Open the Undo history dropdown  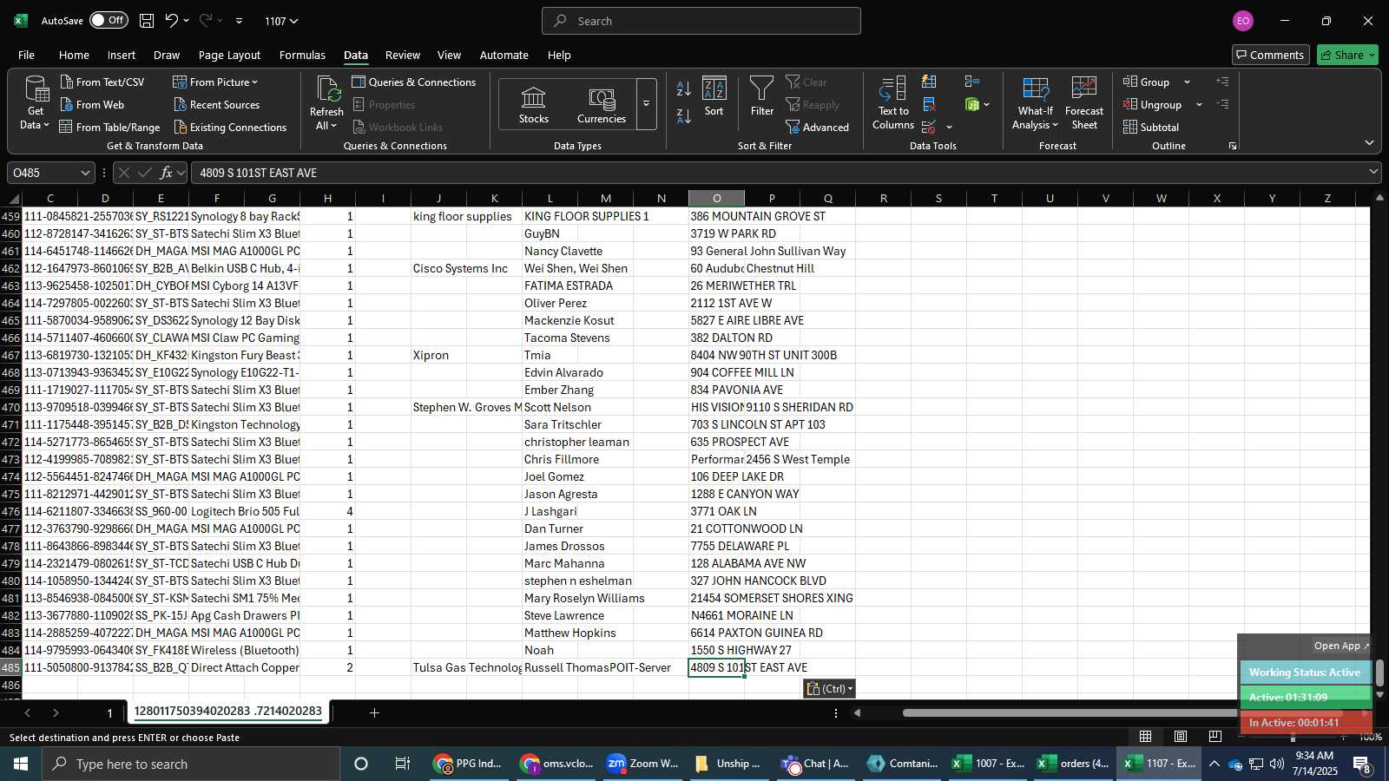pyautogui.click(x=186, y=21)
